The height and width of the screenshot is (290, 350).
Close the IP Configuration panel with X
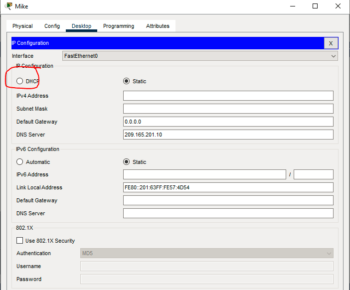331,43
